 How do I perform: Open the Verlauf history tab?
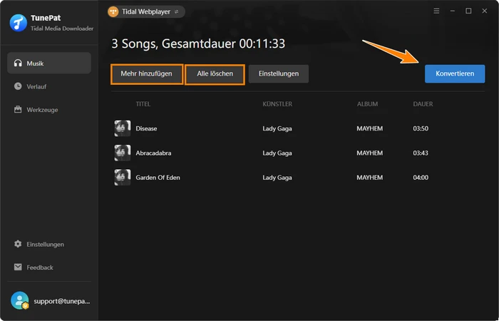coord(49,86)
